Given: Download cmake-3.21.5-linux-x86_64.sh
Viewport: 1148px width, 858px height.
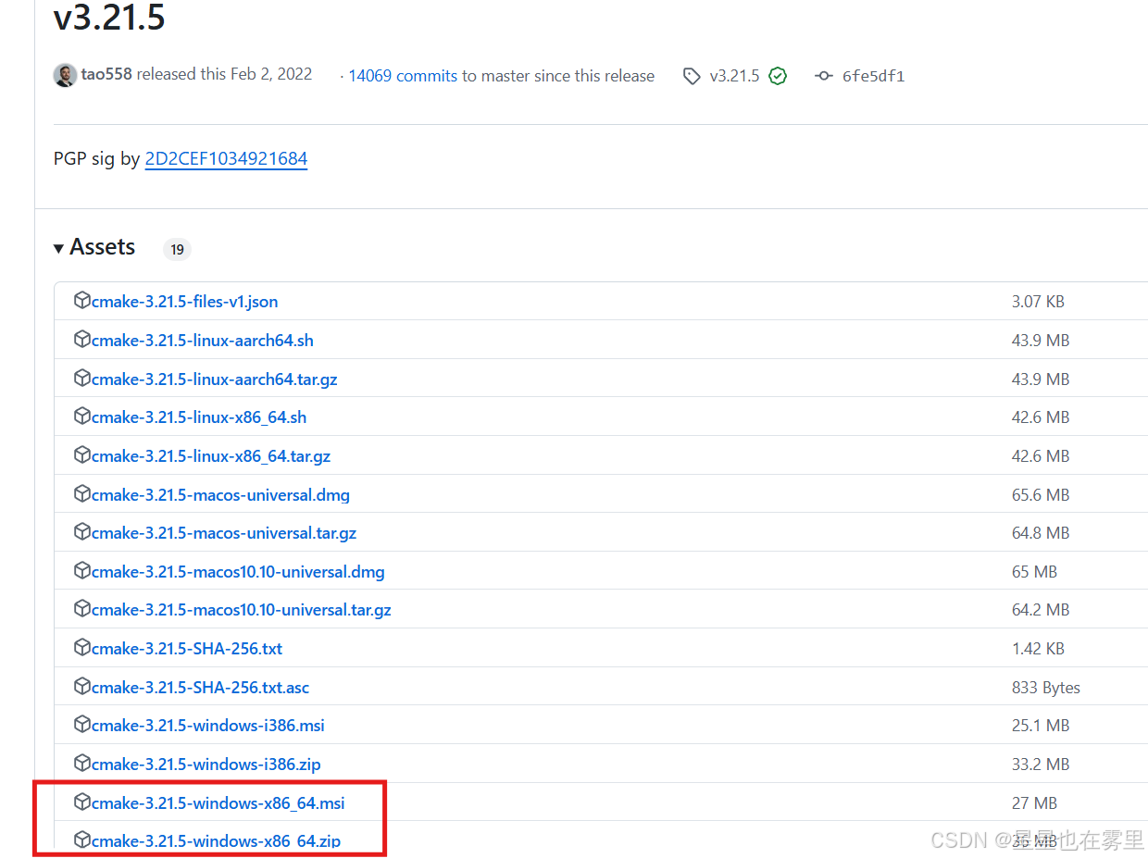Looking at the screenshot, I should tap(198, 417).
